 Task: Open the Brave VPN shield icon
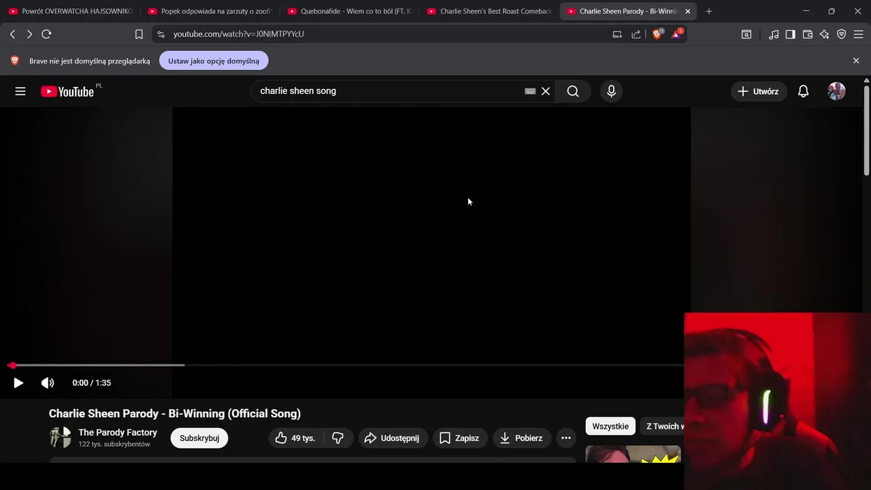pyautogui.click(x=842, y=34)
